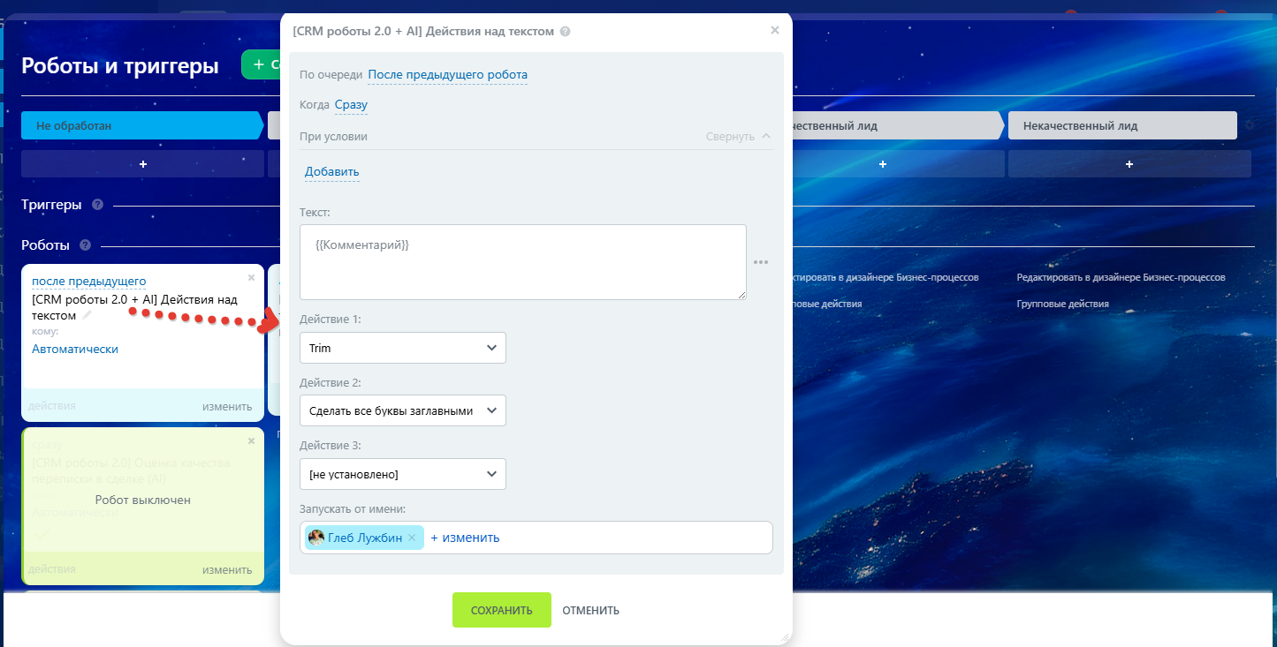Click the plus button under Не обработан stage
Screen dimensions: 1277x647
(x=142, y=164)
